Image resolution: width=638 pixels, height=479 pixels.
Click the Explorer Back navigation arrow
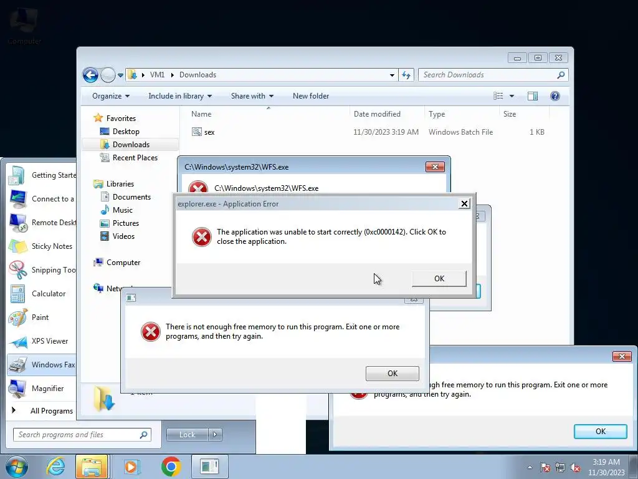pos(90,75)
